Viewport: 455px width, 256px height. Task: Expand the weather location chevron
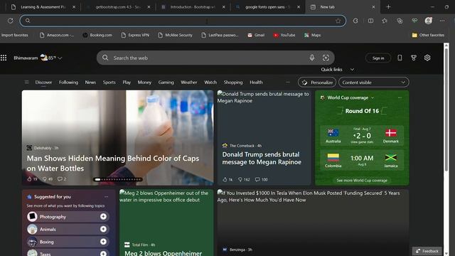point(60,58)
